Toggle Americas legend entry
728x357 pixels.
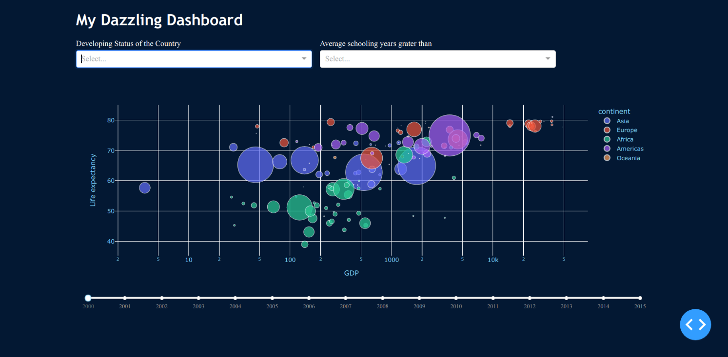tap(630, 149)
